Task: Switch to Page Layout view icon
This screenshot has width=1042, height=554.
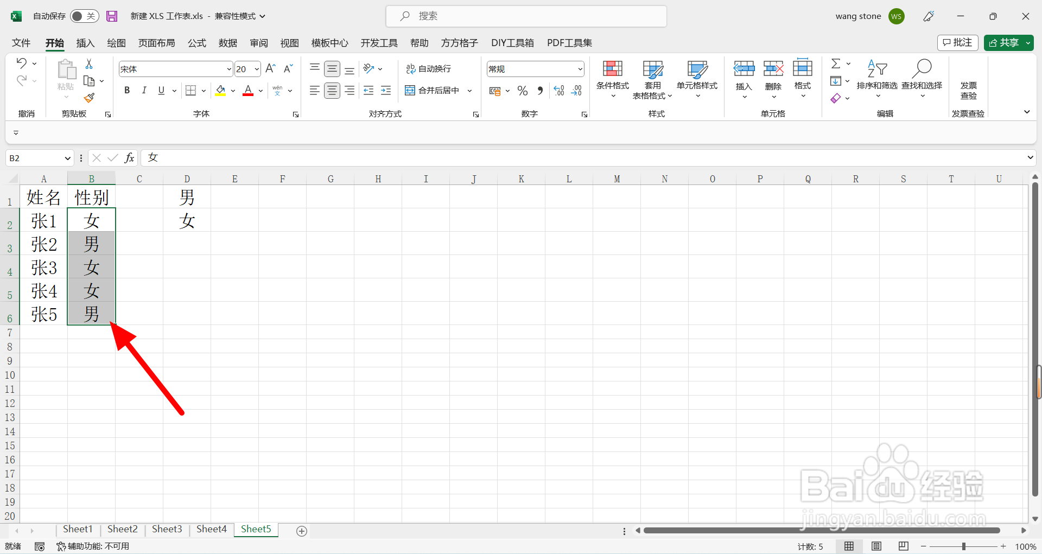Action: click(x=876, y=546)
